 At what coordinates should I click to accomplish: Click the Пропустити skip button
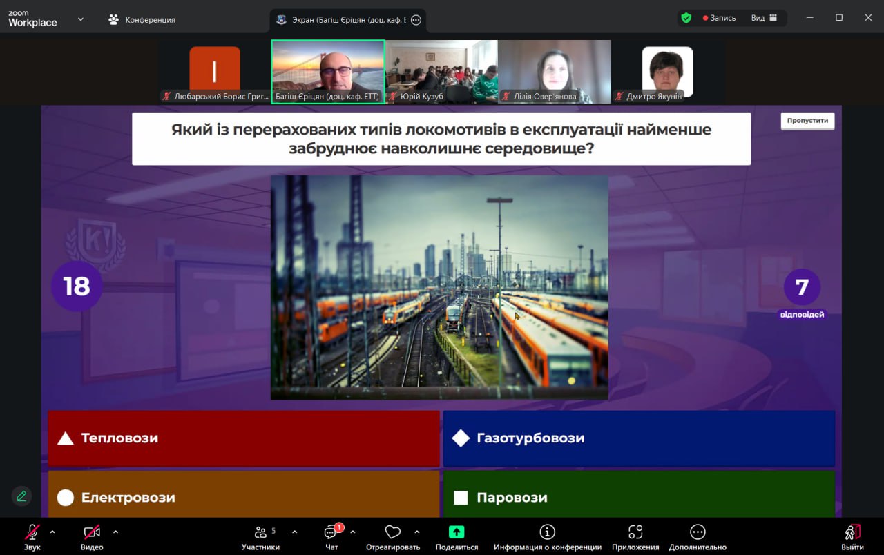(x=807, y=120)
